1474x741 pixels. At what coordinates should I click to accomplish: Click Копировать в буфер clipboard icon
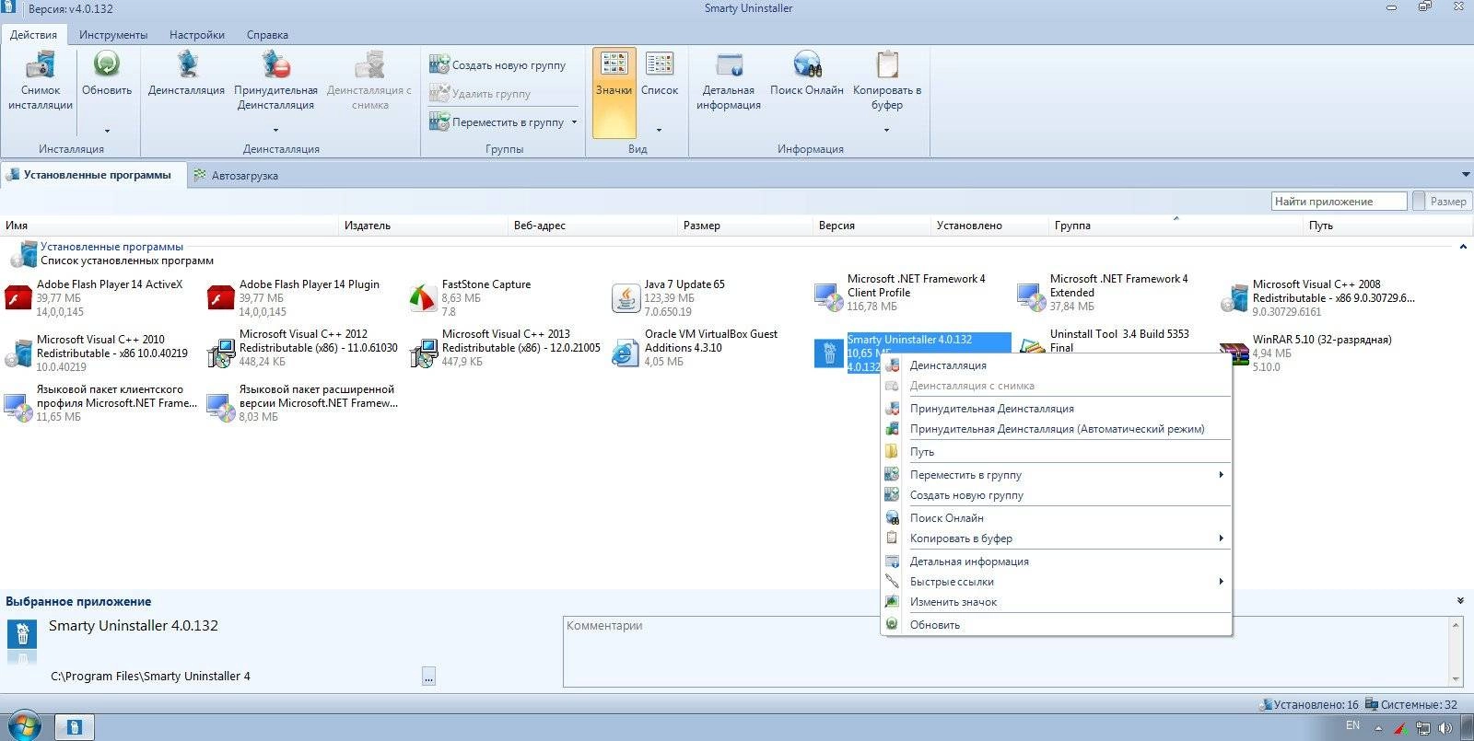(x=887, y=65)
